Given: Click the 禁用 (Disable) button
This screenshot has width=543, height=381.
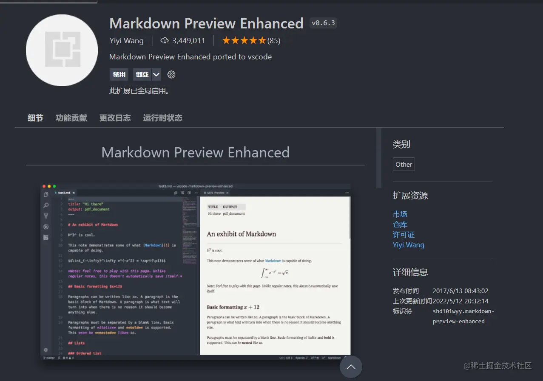Looking at the screenshot, I should click(x=119, y=75).
